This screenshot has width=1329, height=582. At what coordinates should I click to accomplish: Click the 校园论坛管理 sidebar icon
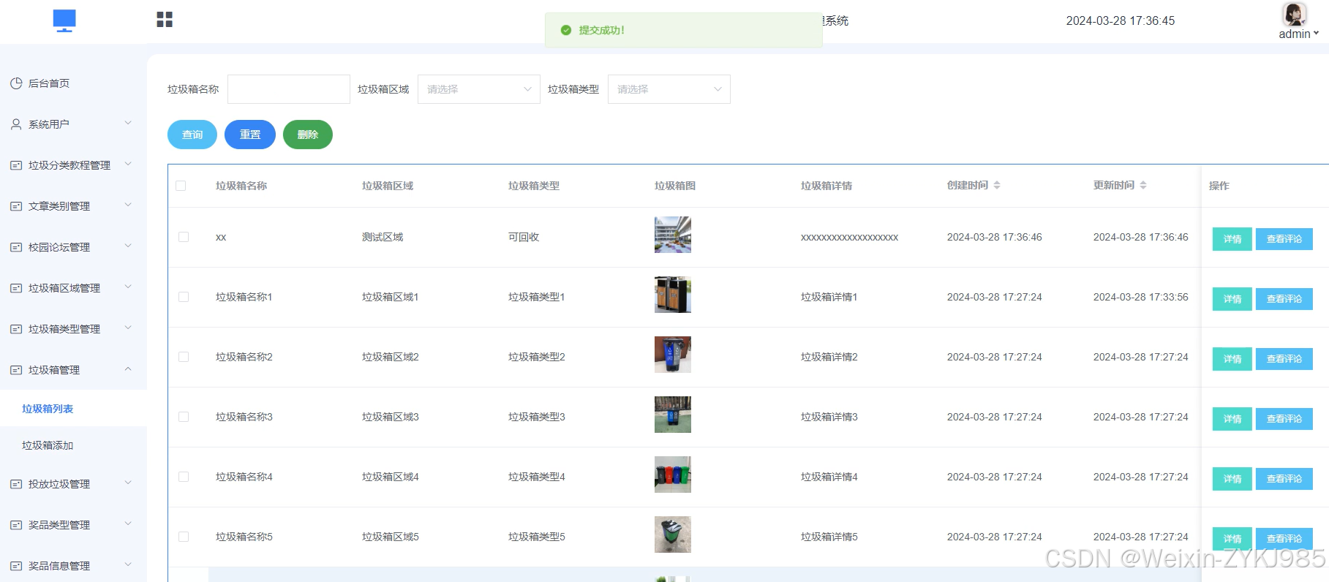[16, 247]
